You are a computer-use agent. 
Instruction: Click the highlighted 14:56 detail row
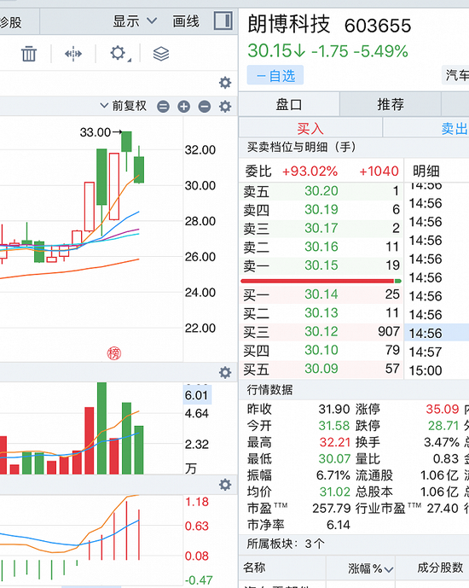(x=437, y=333)
